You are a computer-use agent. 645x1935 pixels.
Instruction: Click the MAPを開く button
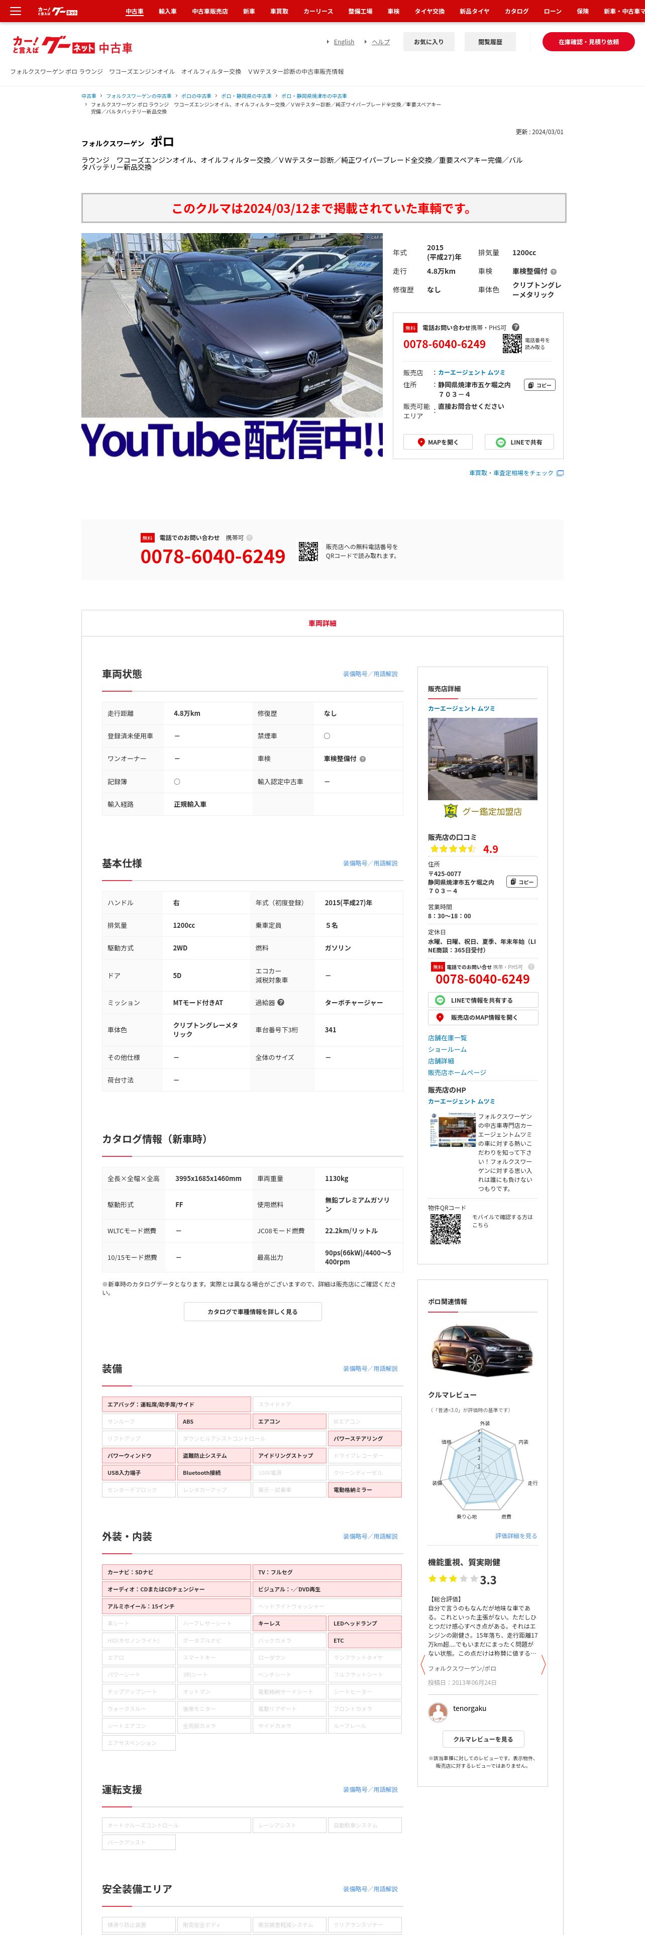[x=438, y=443]
